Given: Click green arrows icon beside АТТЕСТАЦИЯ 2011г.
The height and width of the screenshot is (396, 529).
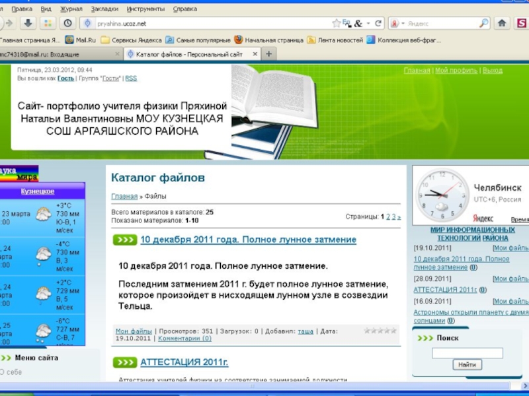Looking at the screenshot, I should coord(125,362).
